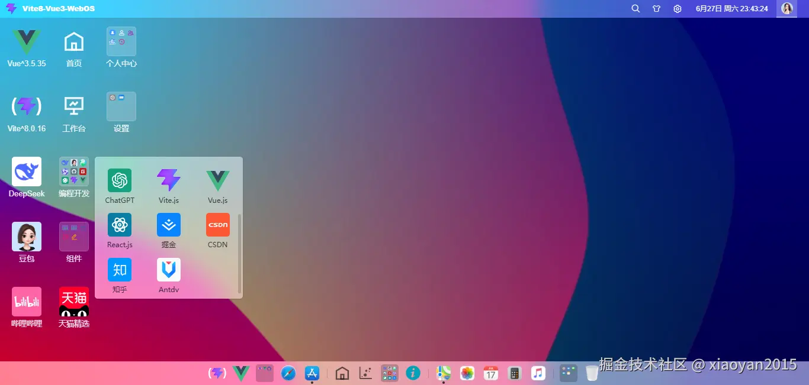Open Vite.js in the folder popup
Image resolution: width=809 pixels, height=385 pixels.
169,180
